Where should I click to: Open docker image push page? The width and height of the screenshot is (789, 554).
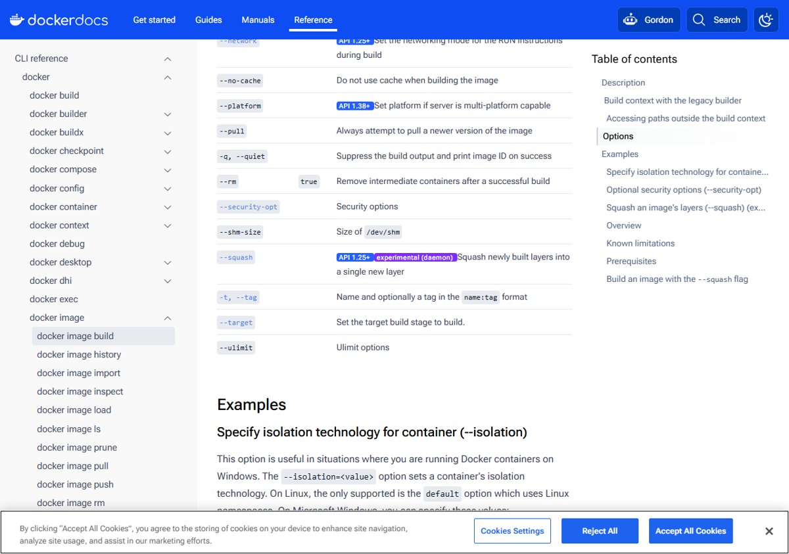point(75,484)
